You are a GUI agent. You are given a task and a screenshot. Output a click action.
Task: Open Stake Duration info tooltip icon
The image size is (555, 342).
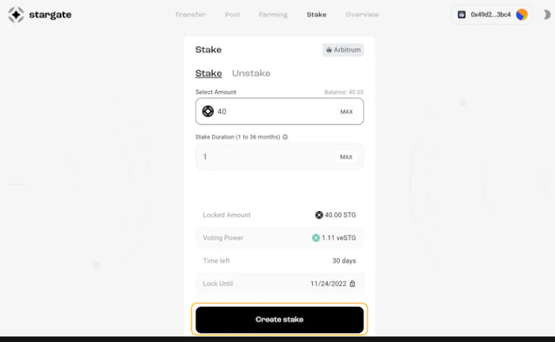(285, 137)
